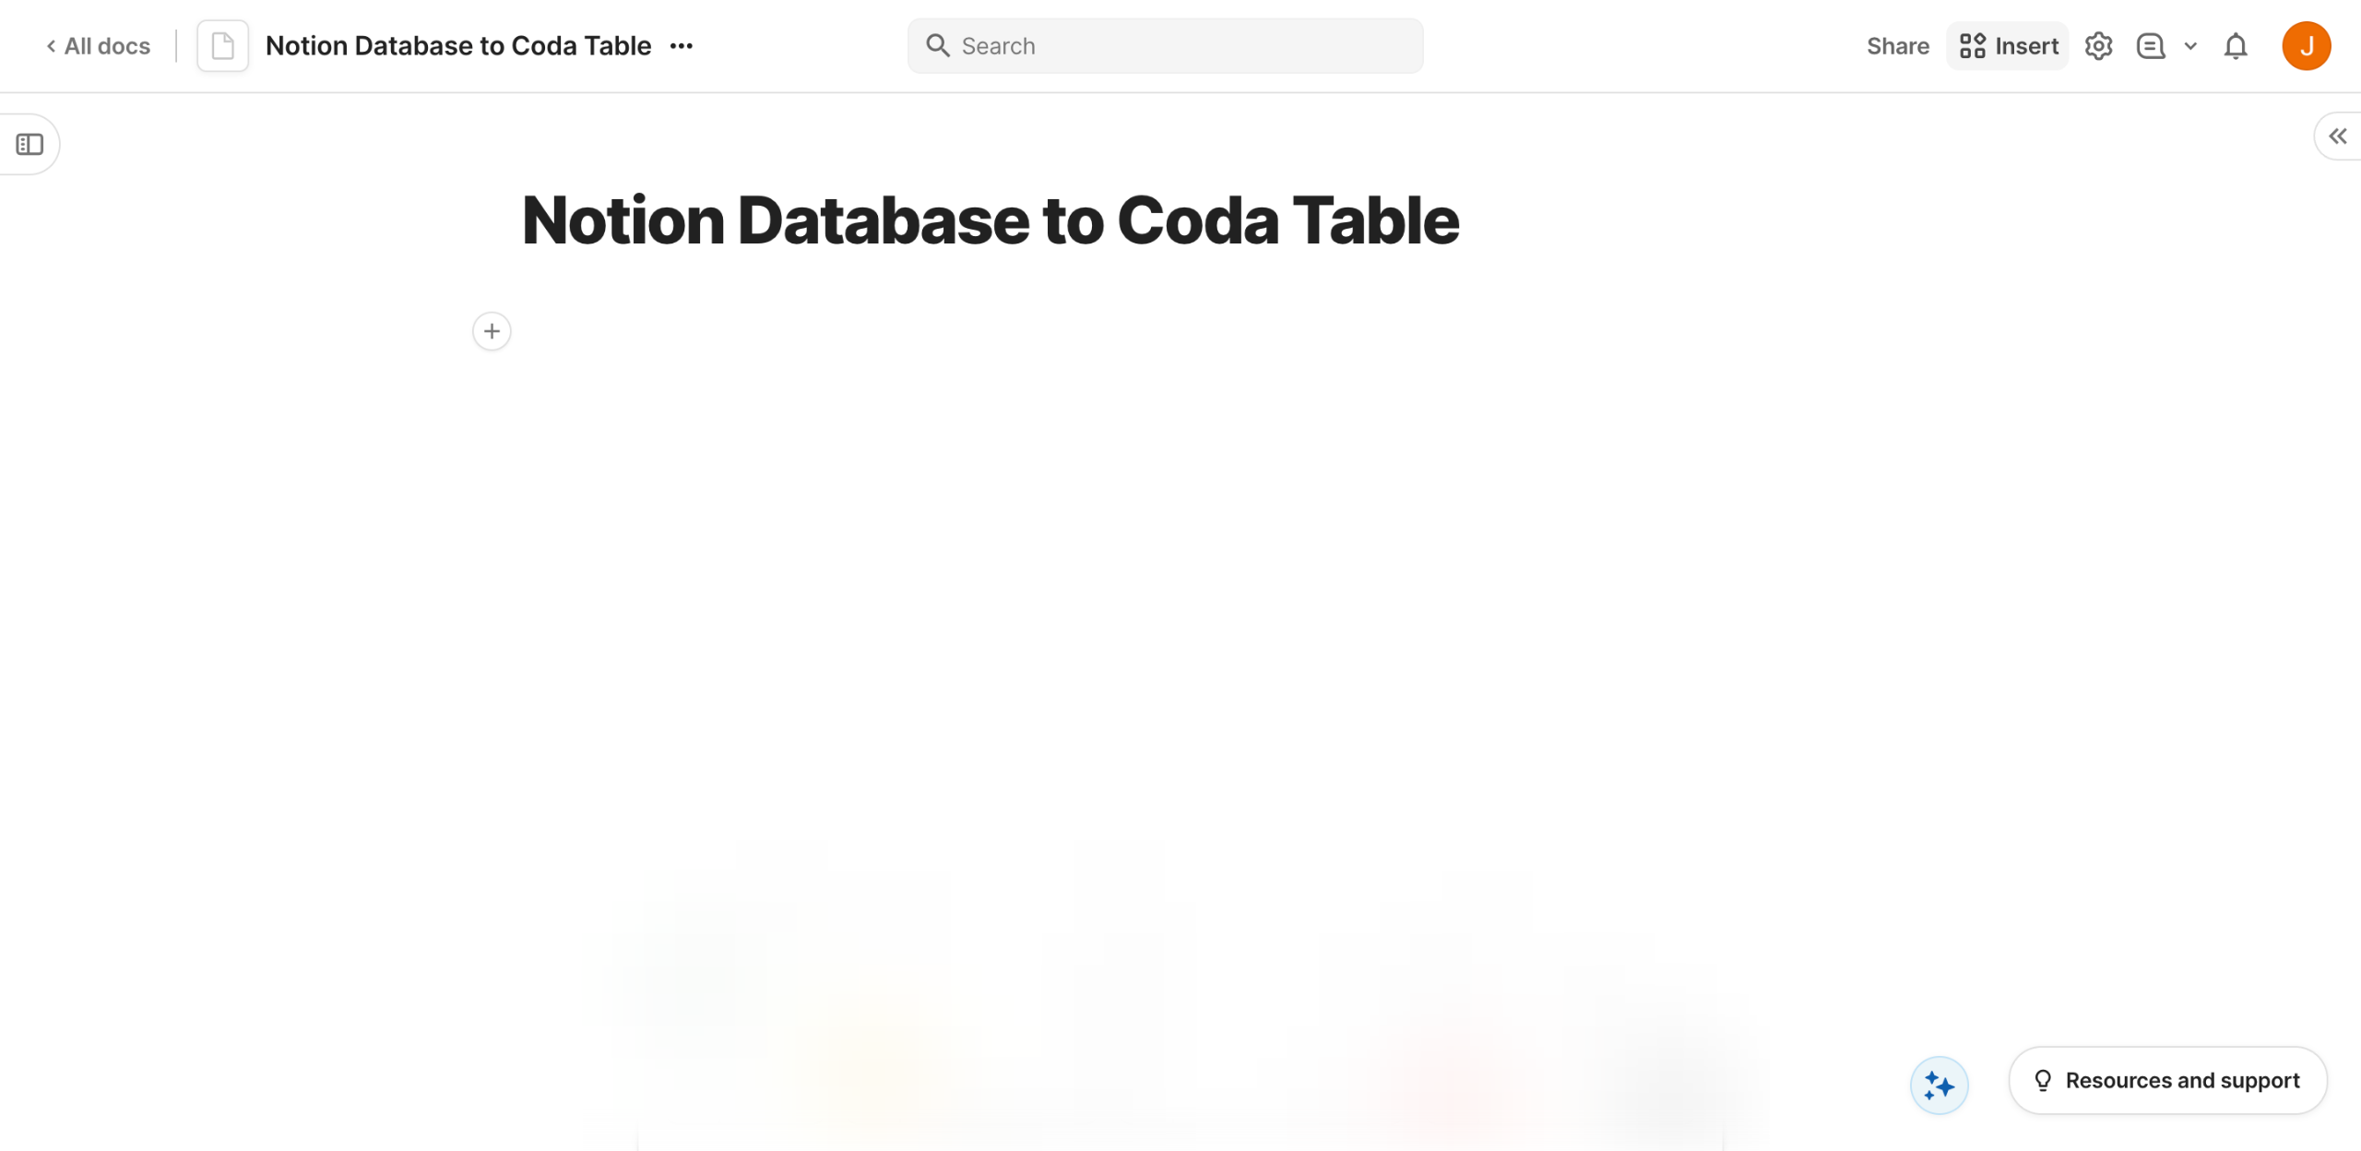Click the plus add-content button
This screenshot has height=1151, width=2361.
point(492,331)
